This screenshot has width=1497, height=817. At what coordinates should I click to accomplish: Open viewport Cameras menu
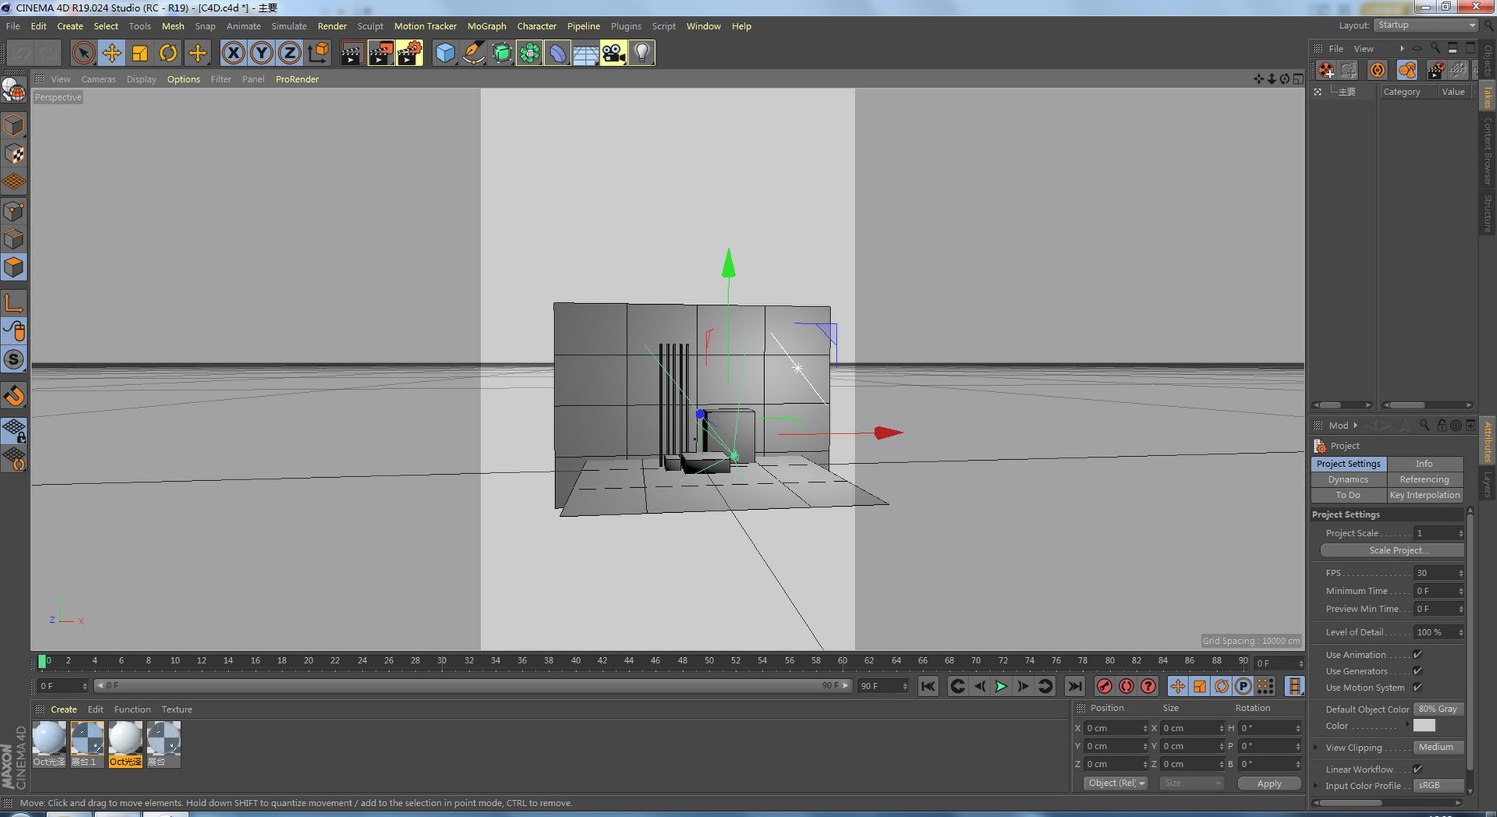[98, 79]
